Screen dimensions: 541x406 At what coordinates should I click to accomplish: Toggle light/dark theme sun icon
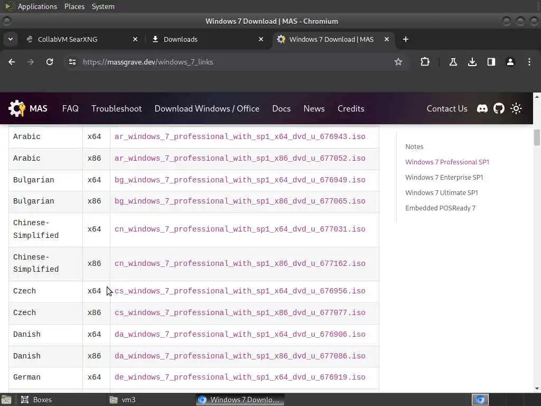(516, 109)
